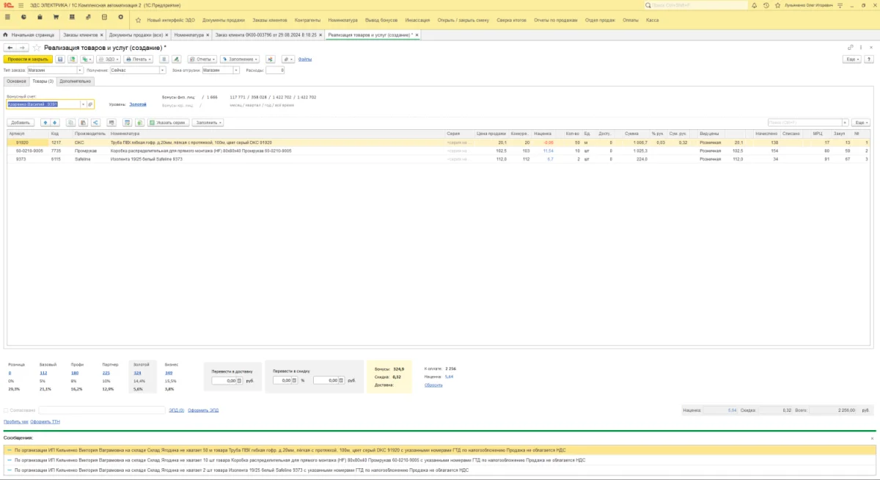This screenshot has width=880, height=480.
Task: Click the link icon near top-right of form
Action: (851, 48)
